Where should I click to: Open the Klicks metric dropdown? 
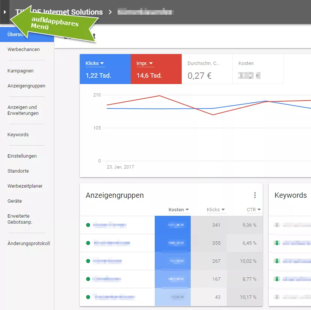click(x=95, y=63)
